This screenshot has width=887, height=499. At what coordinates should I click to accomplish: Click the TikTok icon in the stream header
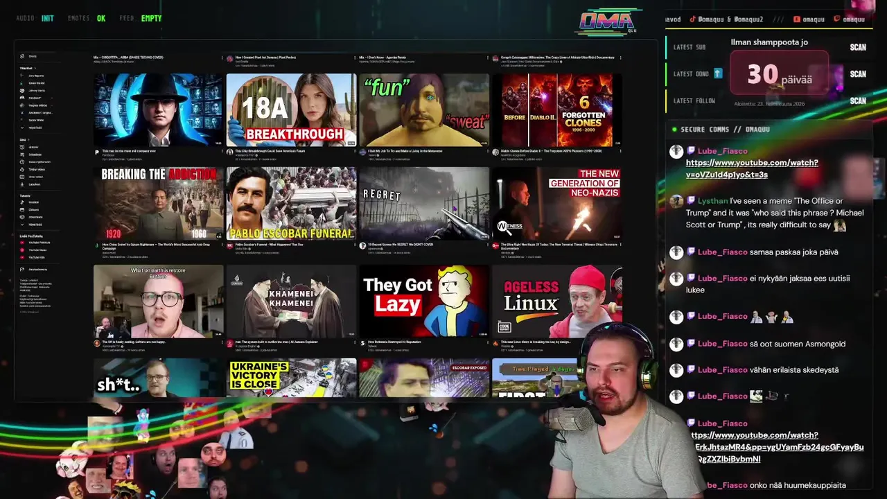click(692, 19)
